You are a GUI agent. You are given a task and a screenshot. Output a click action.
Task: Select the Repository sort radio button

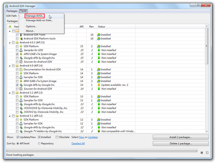click(x=39, y=143)
